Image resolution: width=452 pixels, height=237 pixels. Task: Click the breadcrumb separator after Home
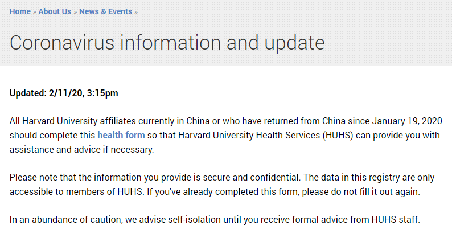click(x=35, y=11)
